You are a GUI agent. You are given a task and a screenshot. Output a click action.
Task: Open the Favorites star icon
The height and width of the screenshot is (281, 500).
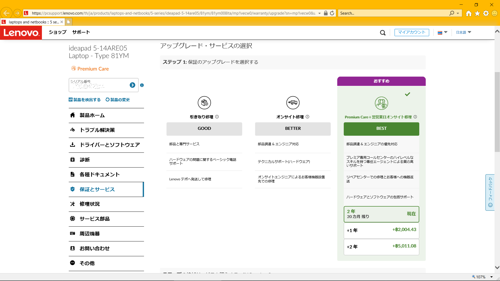(477, 13)
